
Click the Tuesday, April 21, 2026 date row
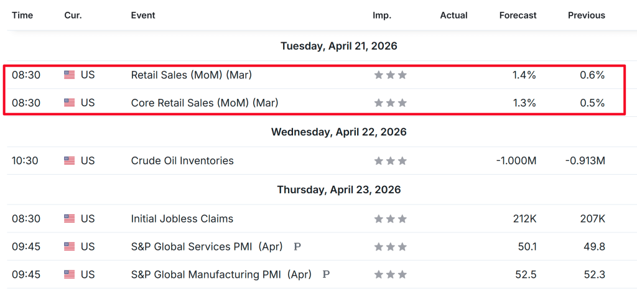tap(338, 46)
